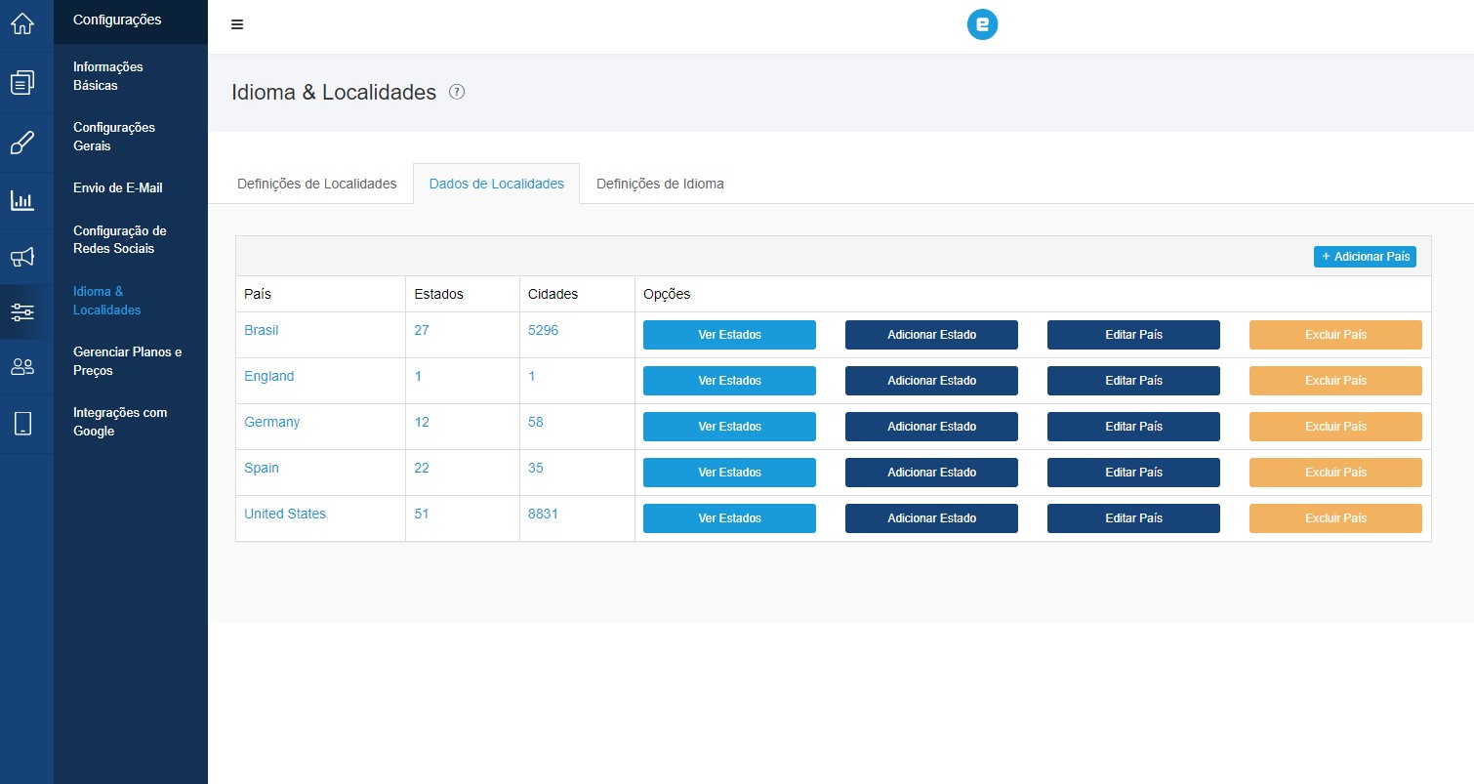Viewport: 1474px width, 784px height.
Task: Open the bar chart reports icon
Action: point(22,200)
